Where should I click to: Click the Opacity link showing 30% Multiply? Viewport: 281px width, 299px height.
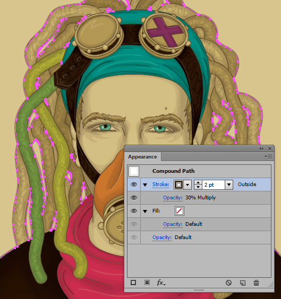tap(173, 198)
